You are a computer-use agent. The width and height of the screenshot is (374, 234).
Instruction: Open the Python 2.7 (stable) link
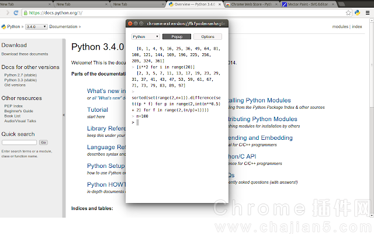click(20, 75)
